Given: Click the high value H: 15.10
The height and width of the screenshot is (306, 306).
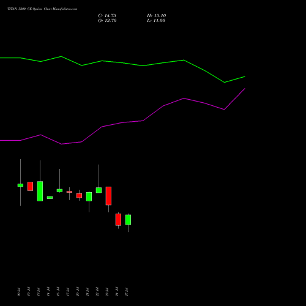Looking at the screenshot, I should tap(156, 16).
